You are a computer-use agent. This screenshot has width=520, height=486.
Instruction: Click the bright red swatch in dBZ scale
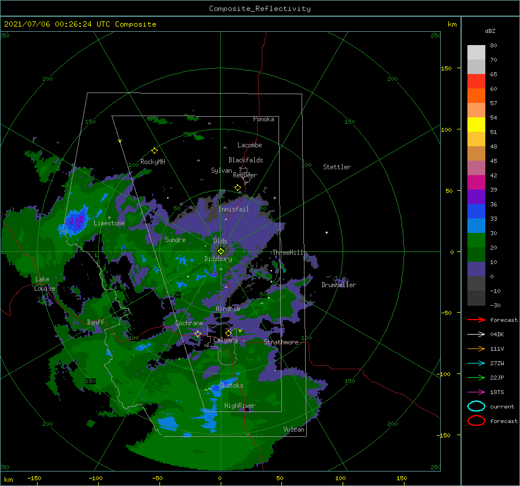click(x=476, y=81)
